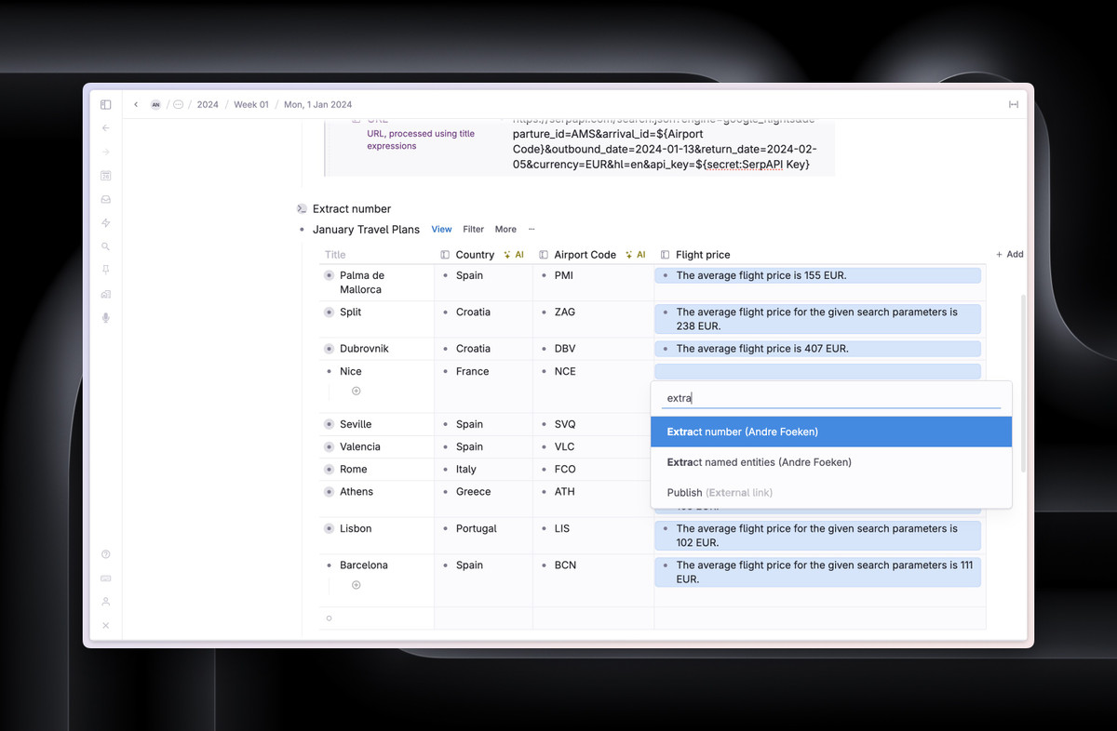Toggle the sidebar panel icon
Image resolution: width=1117 pixels, height=731 pixels.
click(106, 105)
